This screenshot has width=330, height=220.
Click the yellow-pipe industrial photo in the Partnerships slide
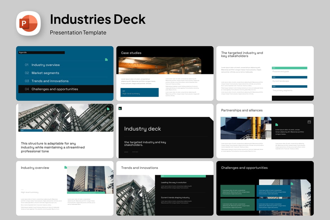(x=246, y=128)
